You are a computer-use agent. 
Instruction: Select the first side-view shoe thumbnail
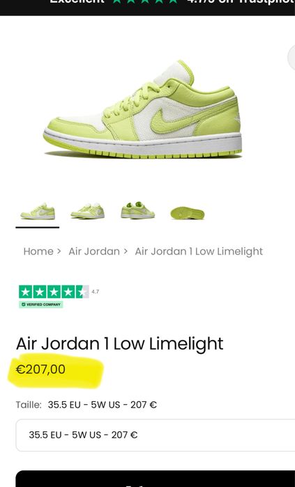point(38,212)
